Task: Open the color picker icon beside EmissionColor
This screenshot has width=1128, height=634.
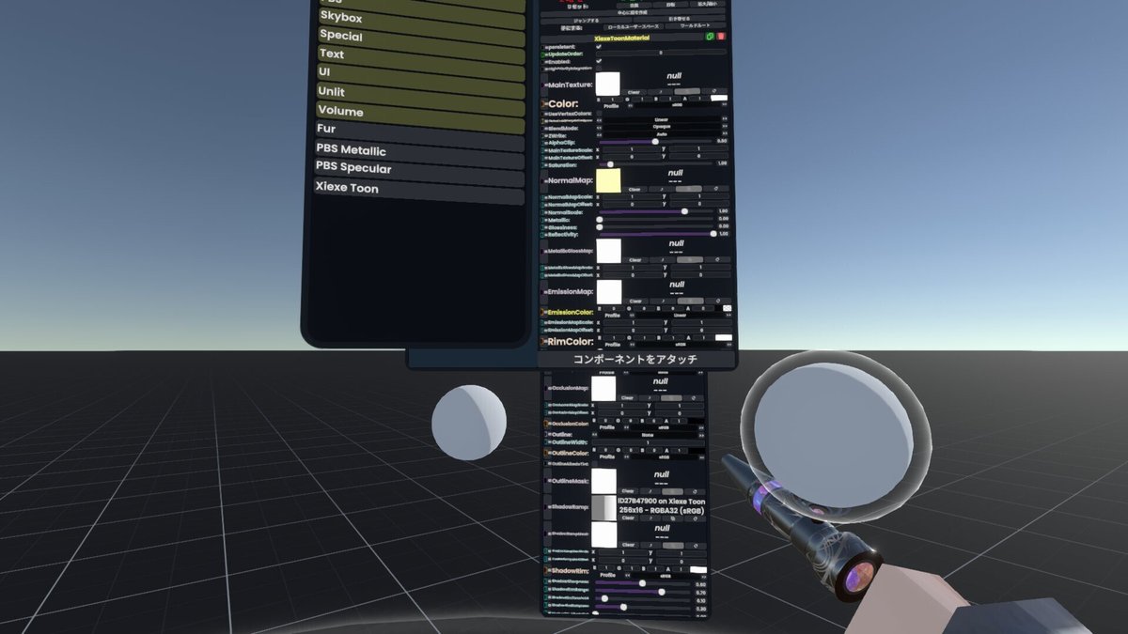Action: pyautogui.click(x=727, y=308)
